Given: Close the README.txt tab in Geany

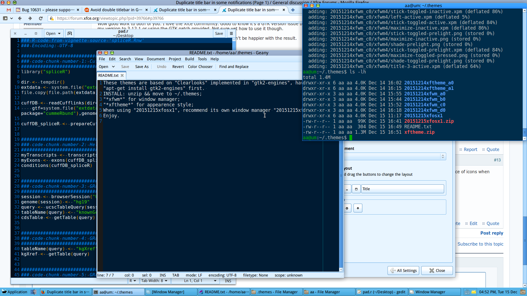Looking at the screenshot, I should (122, 75).
